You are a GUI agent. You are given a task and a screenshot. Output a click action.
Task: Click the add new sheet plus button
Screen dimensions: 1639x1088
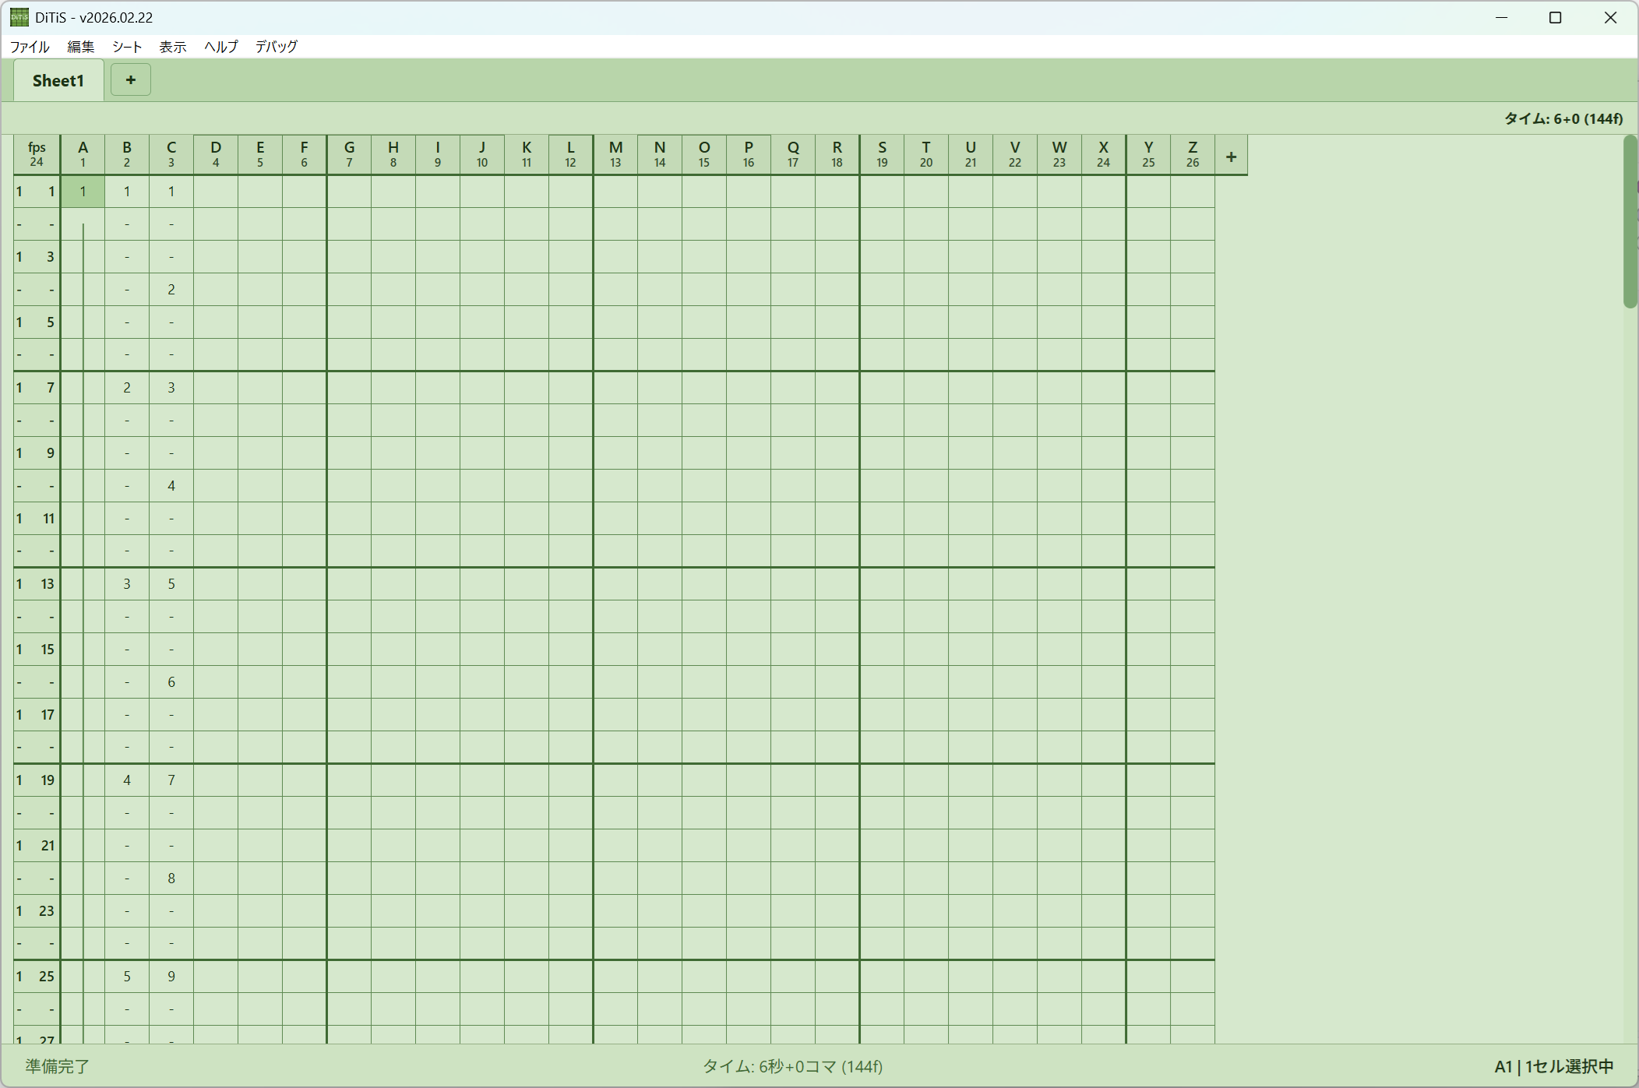[x=130, y=80]
